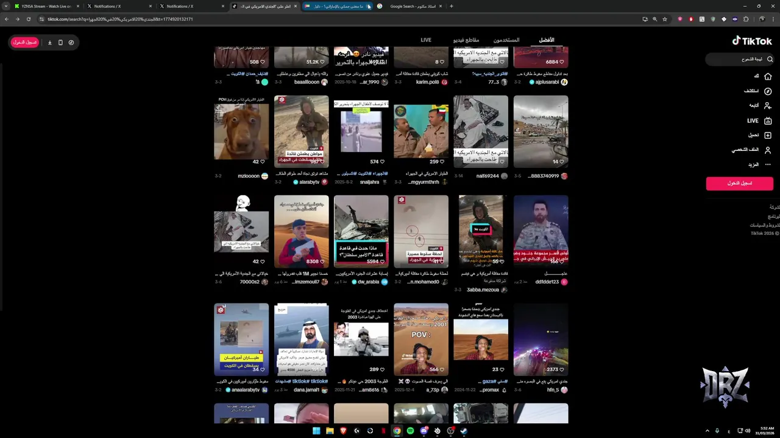The image size is (780, 438).
Task: Click the small pink login button top-left
Action: point(25,43)
